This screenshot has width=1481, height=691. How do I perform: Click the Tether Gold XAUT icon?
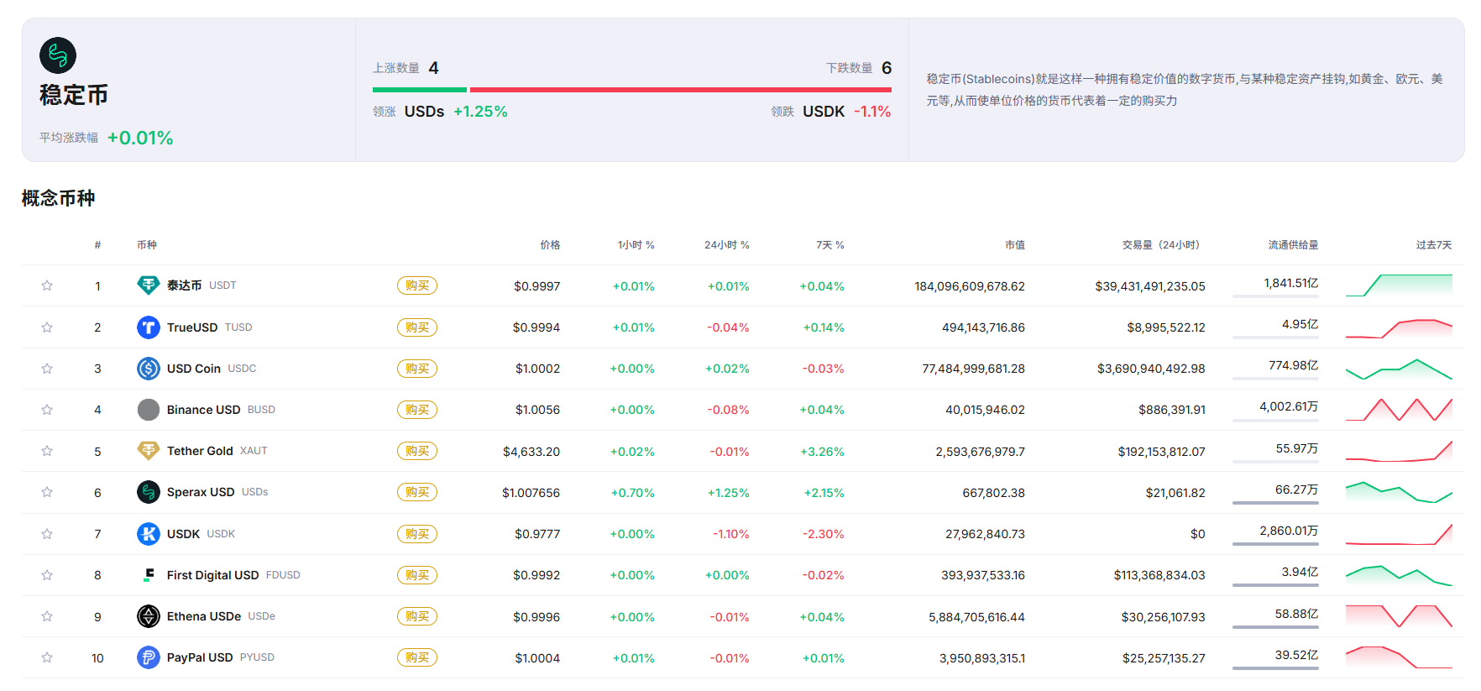click(148, 451)
